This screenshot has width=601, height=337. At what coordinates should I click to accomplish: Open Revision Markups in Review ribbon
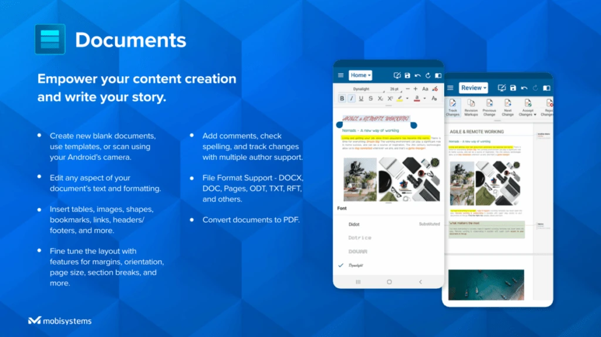[471, 108]
